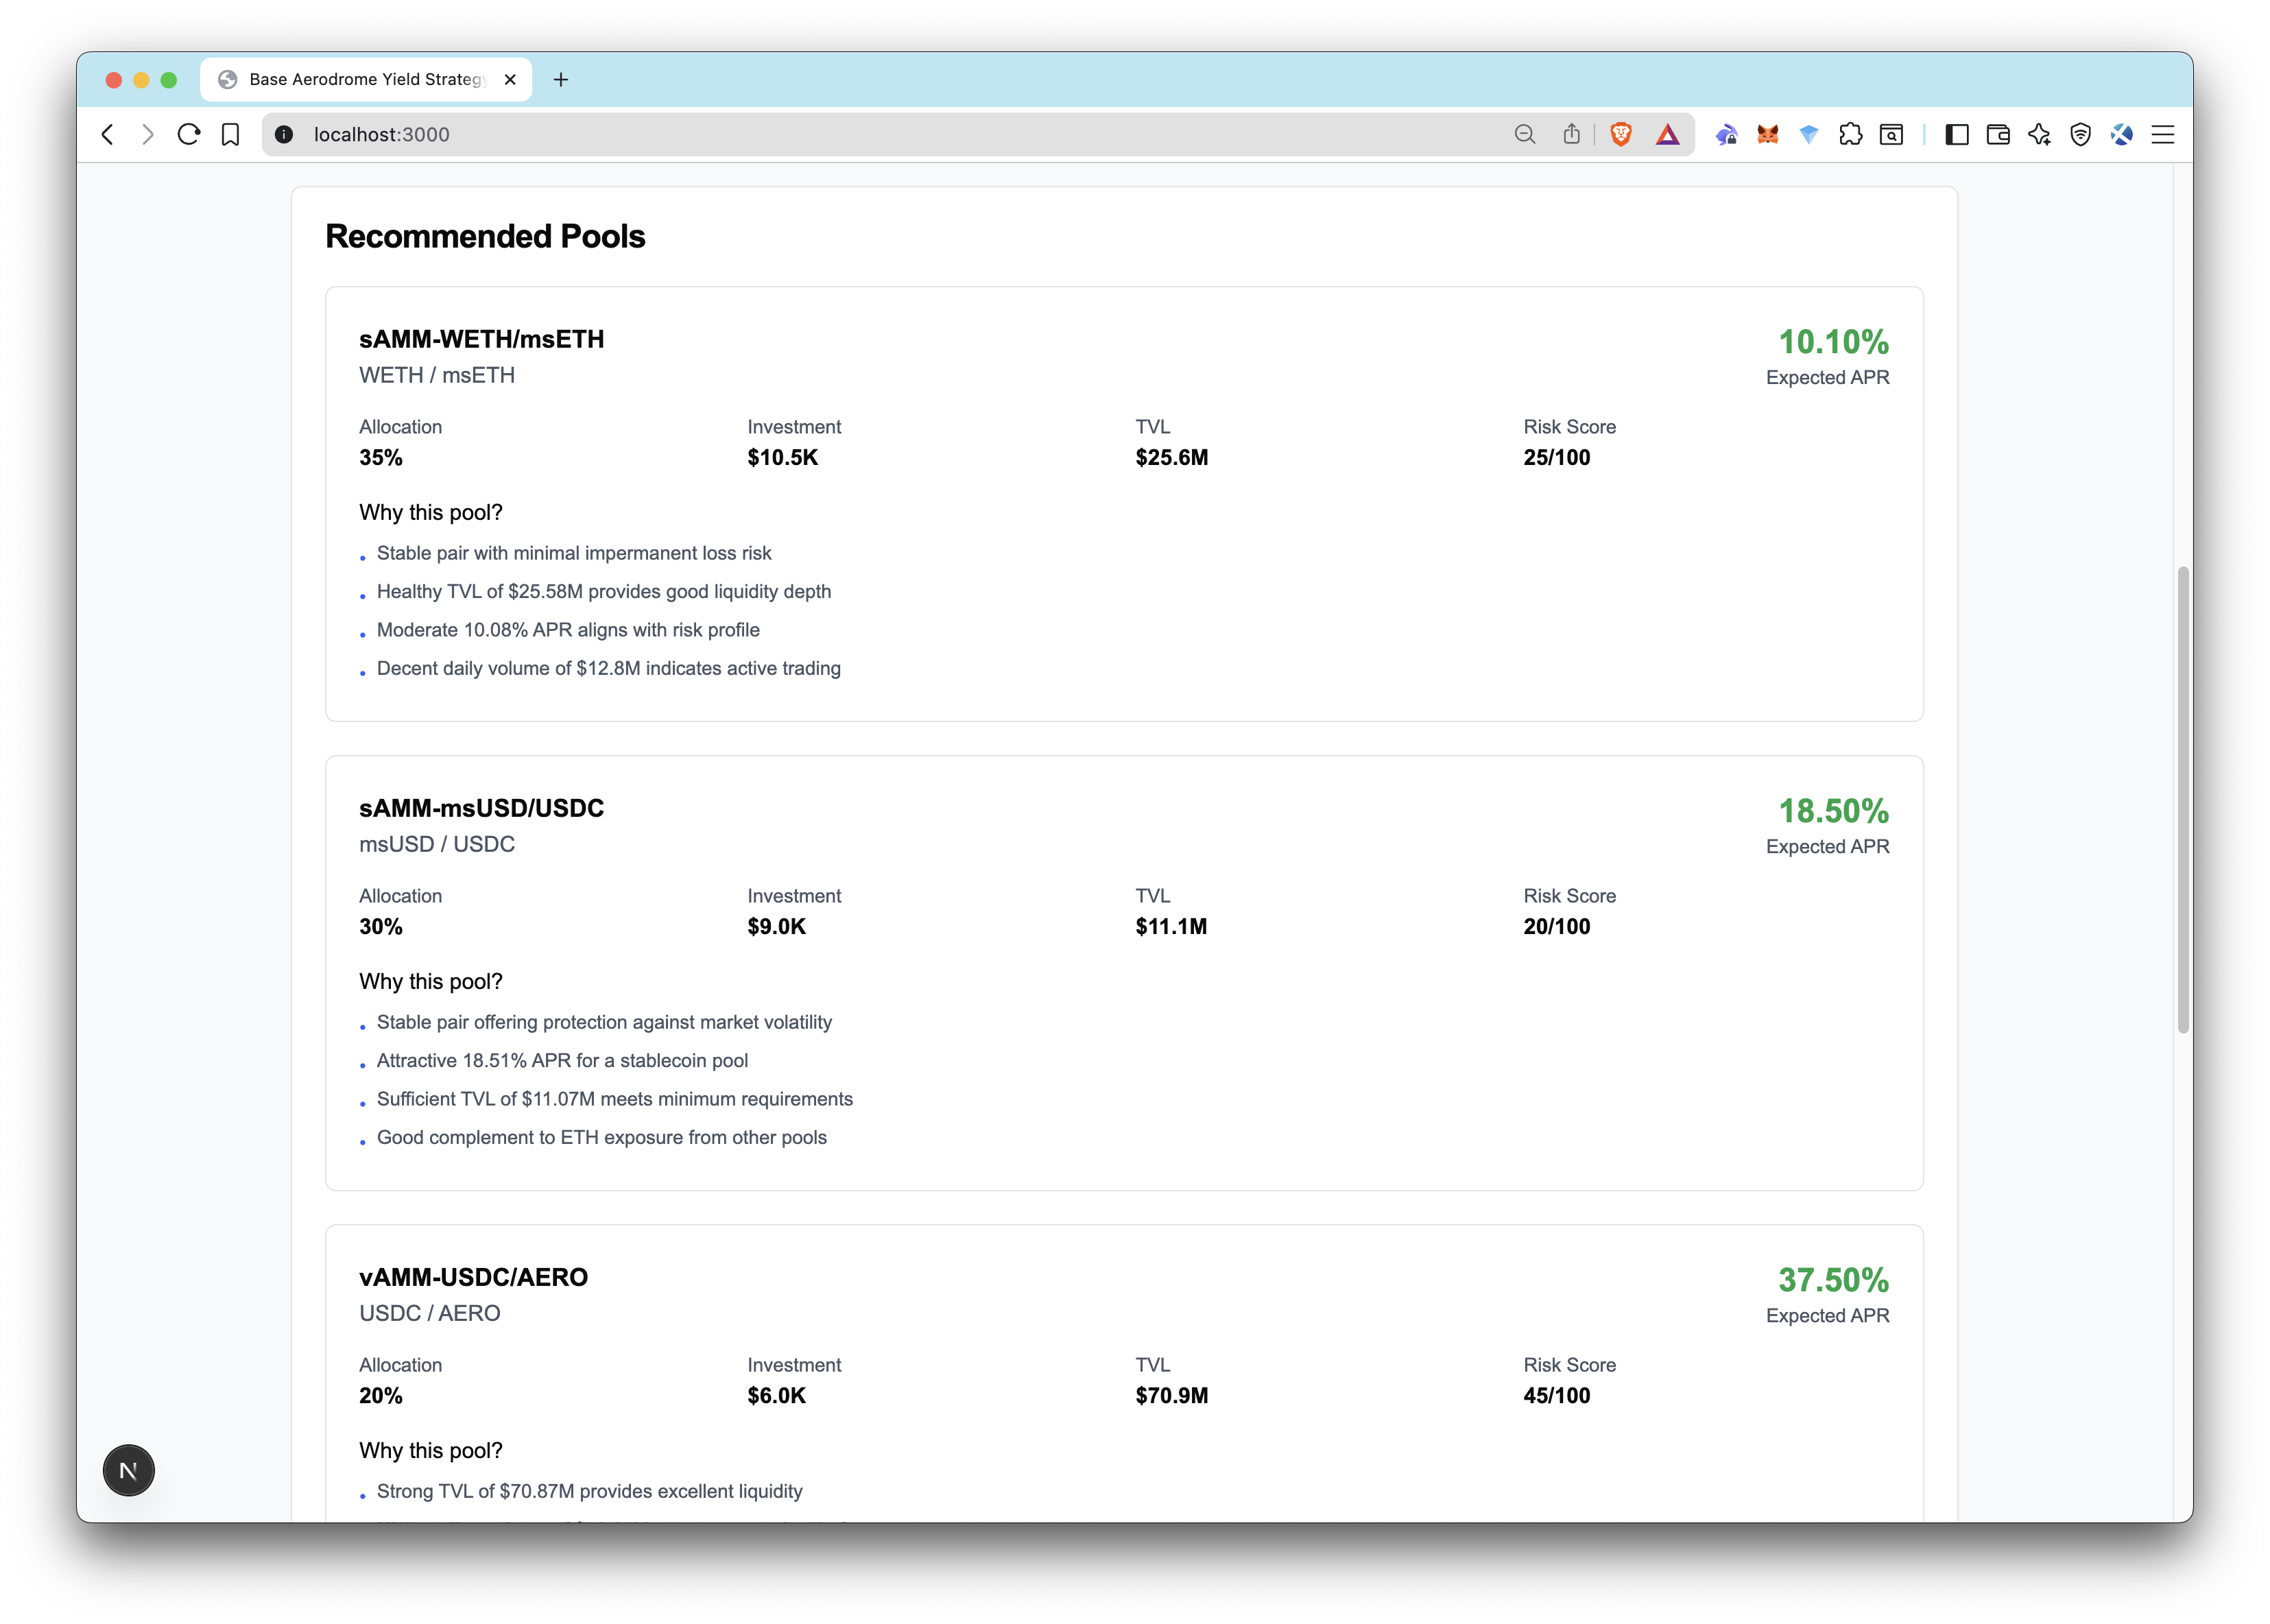The height and width of the screenshot is (1624, 2270).
Task: Open the MetaMask fox extension
Action: click(1768, 134)
